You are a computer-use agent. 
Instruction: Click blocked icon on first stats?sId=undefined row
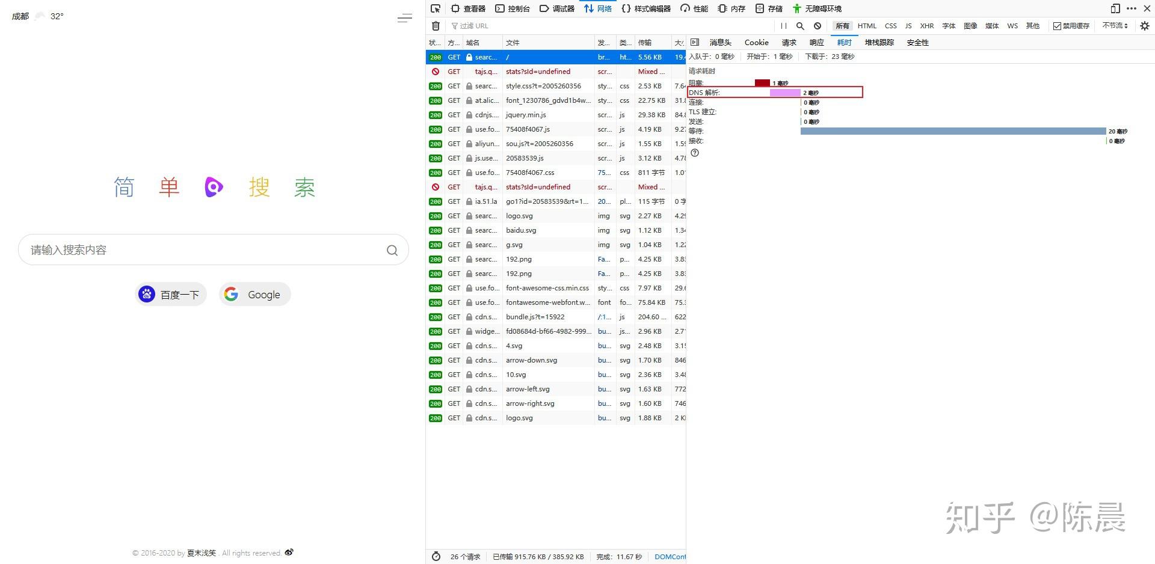436,72
